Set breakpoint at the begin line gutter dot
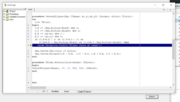Screen dimensions: 180x102 tap(28, 25)
